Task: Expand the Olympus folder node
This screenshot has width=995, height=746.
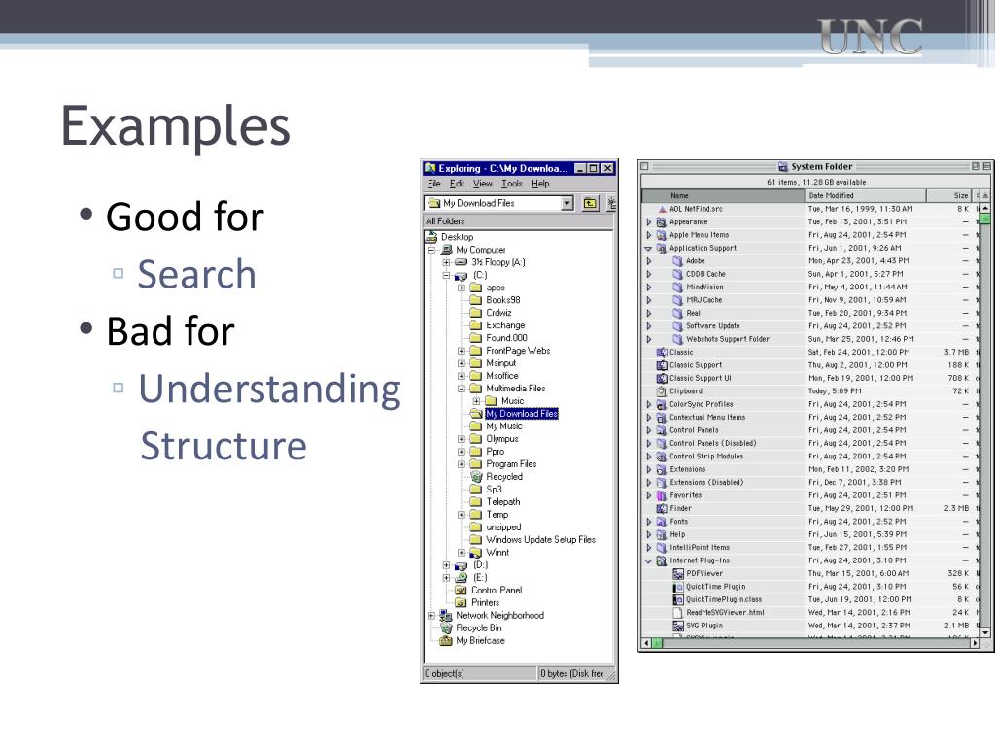Action: pyautogui.click(x=462, y=439)
